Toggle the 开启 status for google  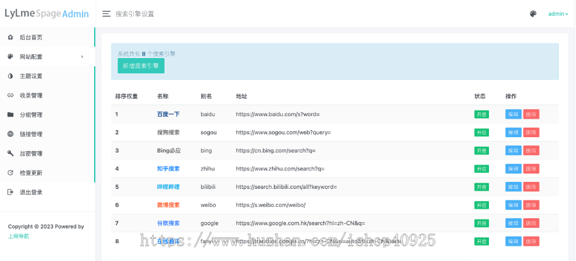point(481,223)
